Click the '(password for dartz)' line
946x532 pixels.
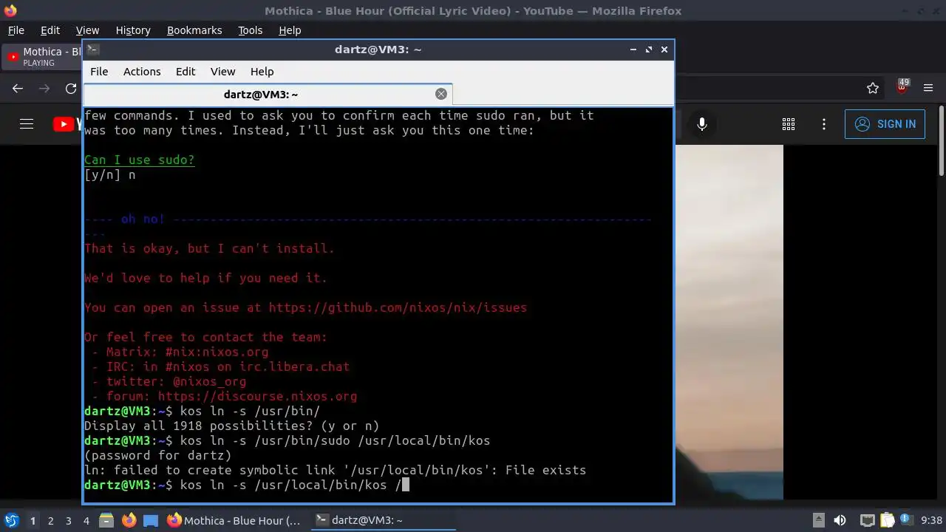(158, 456)
